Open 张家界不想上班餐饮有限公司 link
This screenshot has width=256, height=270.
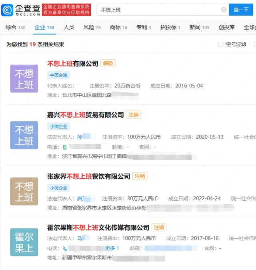pos(89,176)
